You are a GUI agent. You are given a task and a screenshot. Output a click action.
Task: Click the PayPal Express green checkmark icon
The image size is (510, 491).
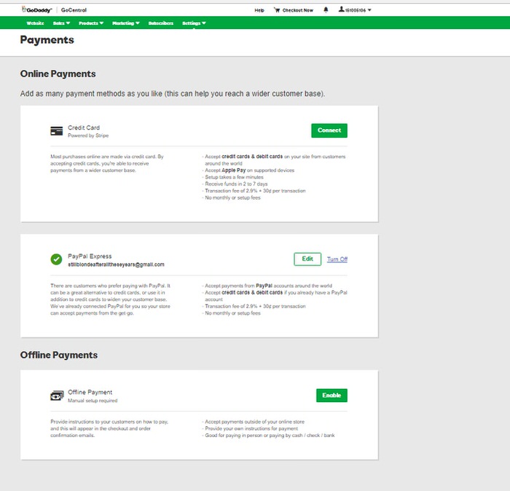coord(56,259)
